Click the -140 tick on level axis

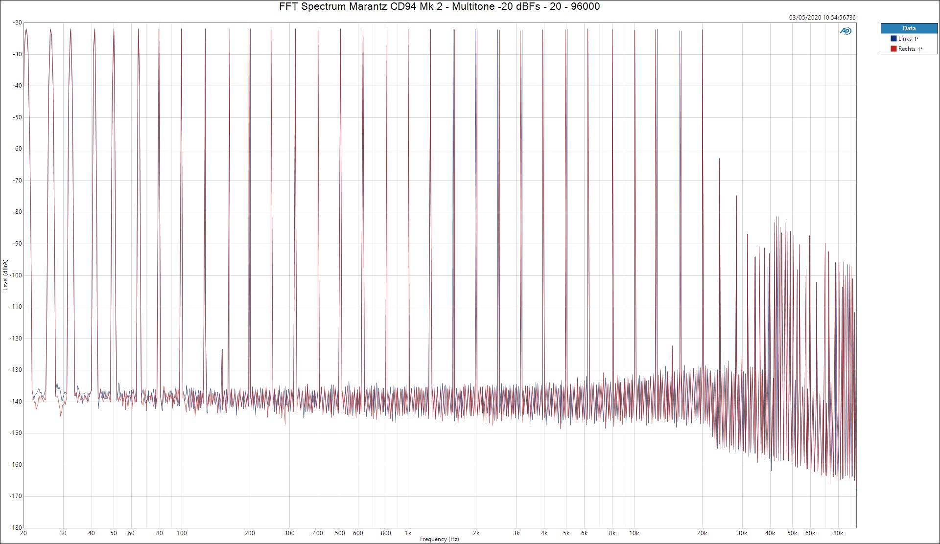tap(16, 402)
